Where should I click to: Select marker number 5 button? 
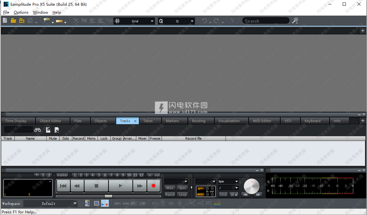(x=99, y=175)
